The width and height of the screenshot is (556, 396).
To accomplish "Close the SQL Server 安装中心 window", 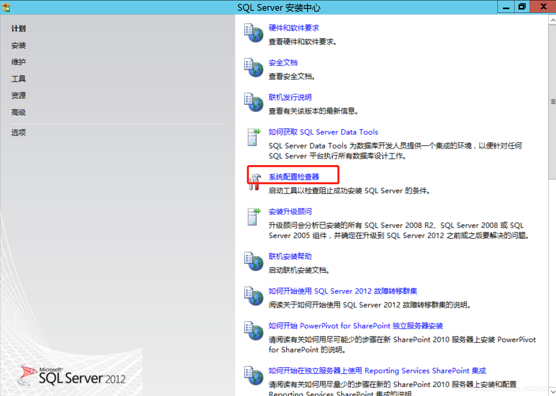I will click(543, 7).
